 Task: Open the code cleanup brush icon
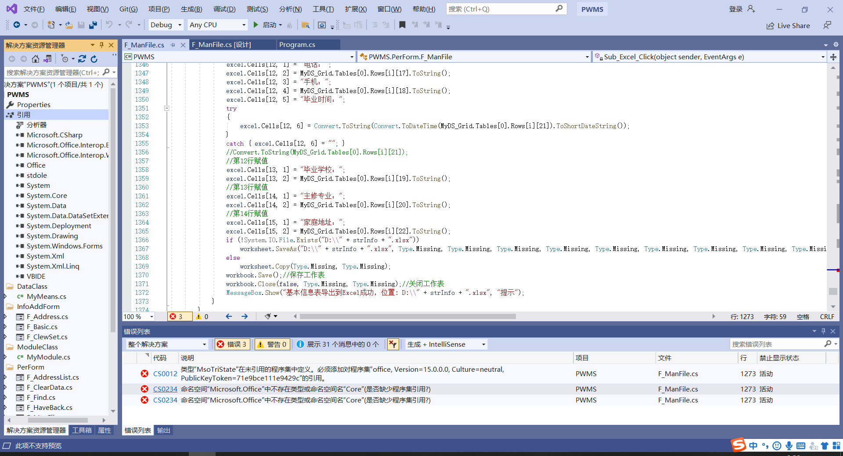[x=268, y=316]
